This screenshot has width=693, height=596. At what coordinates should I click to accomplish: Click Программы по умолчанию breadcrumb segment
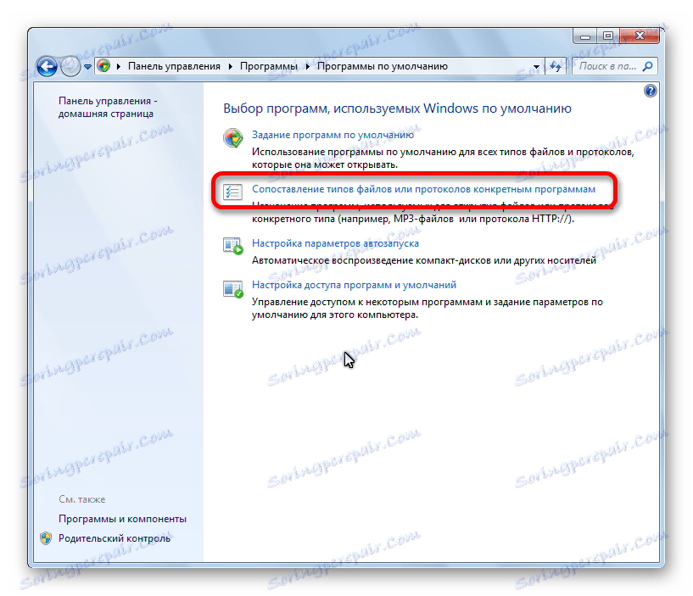click(x=383, y=66)
